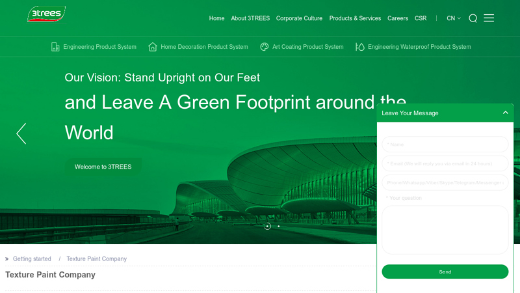This screenshot has height=293, width=520.
Task: Go to previous banner slide arrow
Action: tap(21, 133)
